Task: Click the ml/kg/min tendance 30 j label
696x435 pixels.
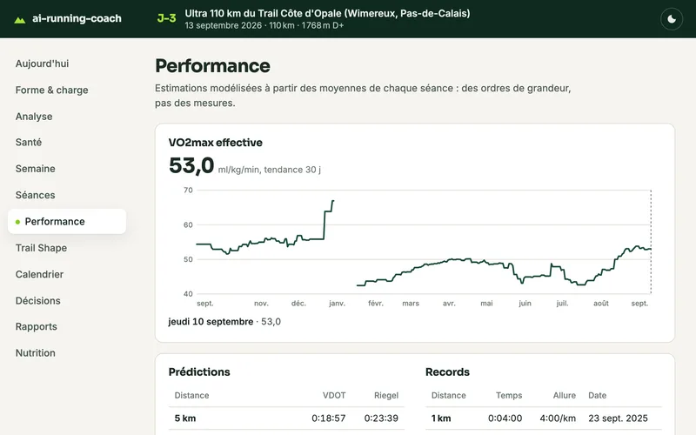Action: (270, 170)
